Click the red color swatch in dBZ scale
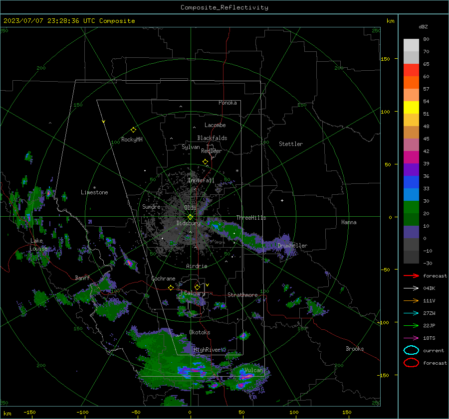 pos(411,70)
